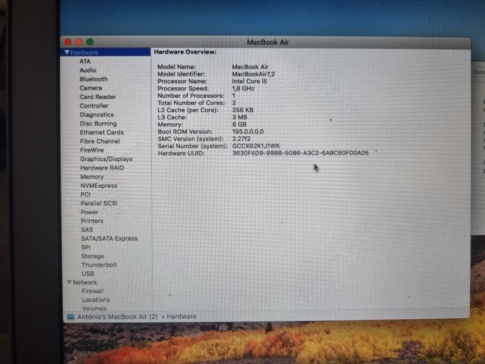Open SATA/SATA Express section
Image resolution: width=485 pixels, height=364 pixels.
[x=110, y=239]
